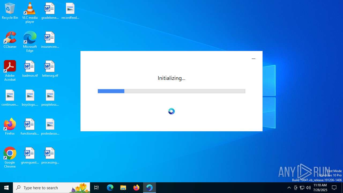Open Task View on taskbar

coord(96,188)
